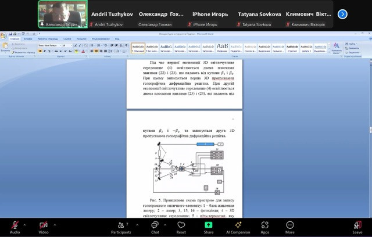Open the line spacing dropdown
372x237 pixels.
click(111, 51)
